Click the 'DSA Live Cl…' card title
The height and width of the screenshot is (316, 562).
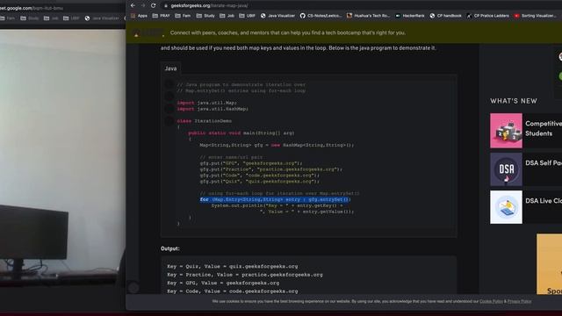click(544, 201)
